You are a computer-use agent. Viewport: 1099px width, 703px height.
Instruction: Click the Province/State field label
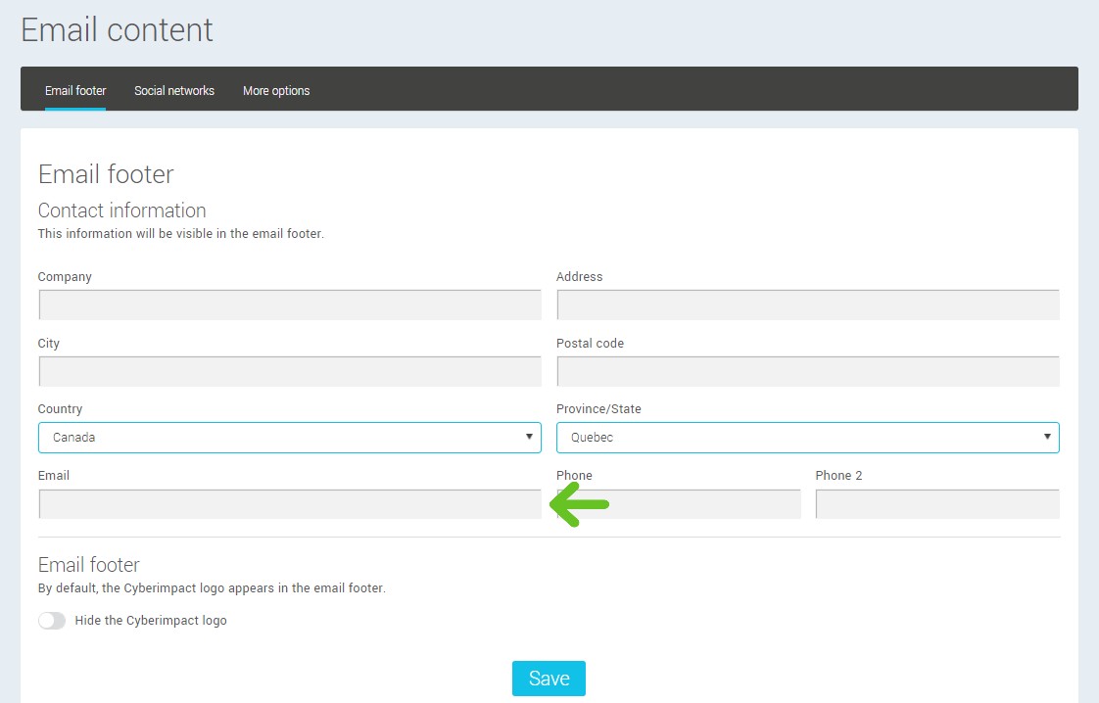[598, 409]
